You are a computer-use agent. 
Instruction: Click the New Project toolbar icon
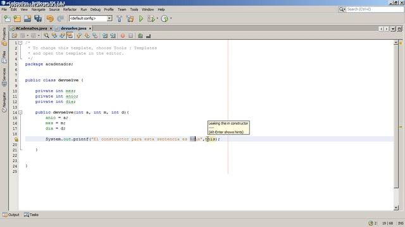coord(17,18)
